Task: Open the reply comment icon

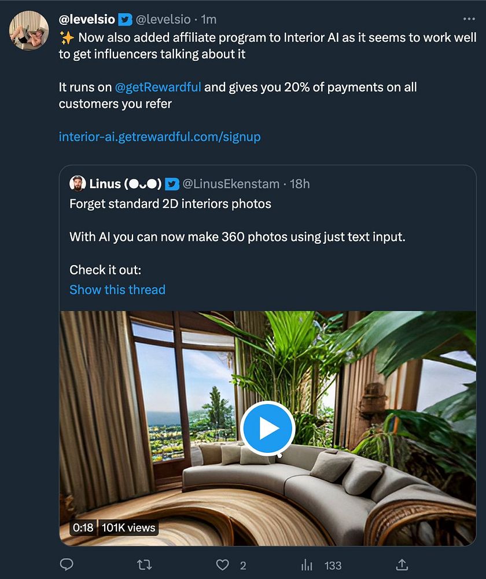Action: coord(67,564)
